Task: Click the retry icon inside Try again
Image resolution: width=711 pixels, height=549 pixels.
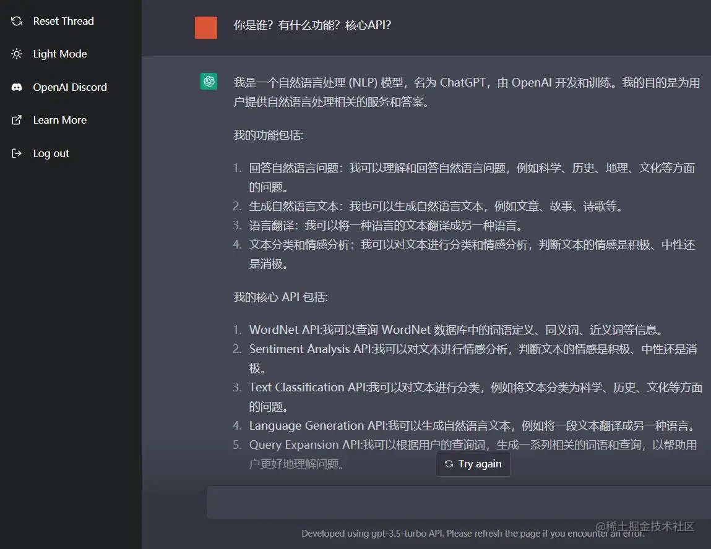Action: [449, 464]
